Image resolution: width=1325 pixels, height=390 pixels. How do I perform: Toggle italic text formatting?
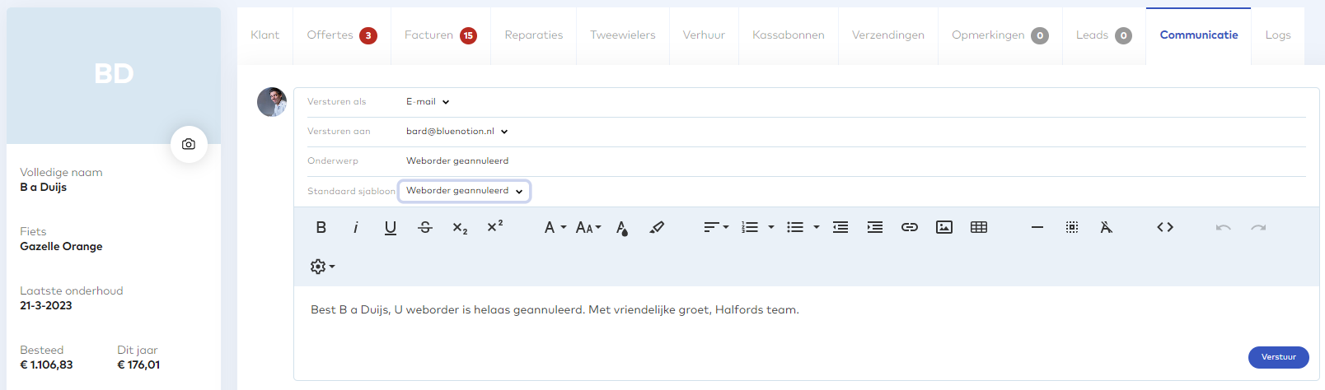click(356, 228)
